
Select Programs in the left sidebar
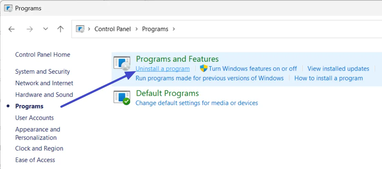pos(29,106)
